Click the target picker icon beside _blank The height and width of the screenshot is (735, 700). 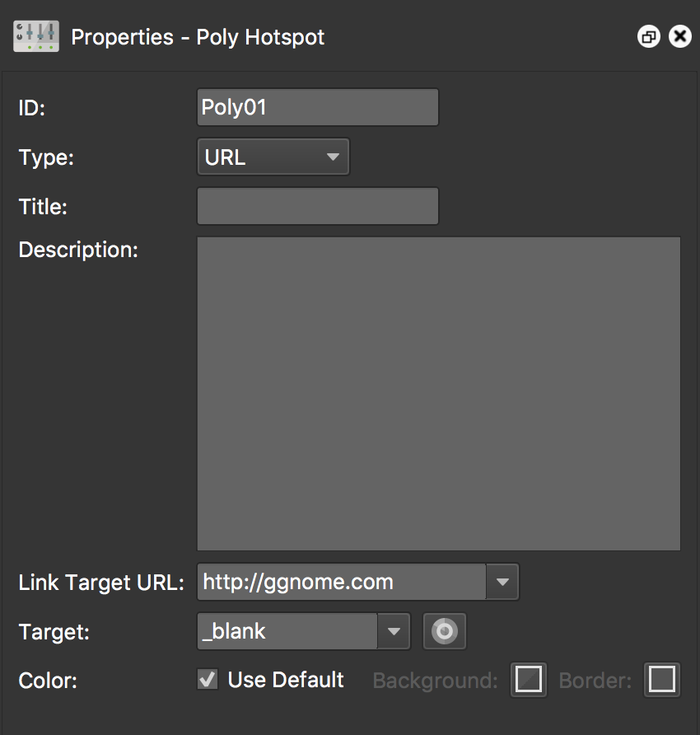point(444,631)
